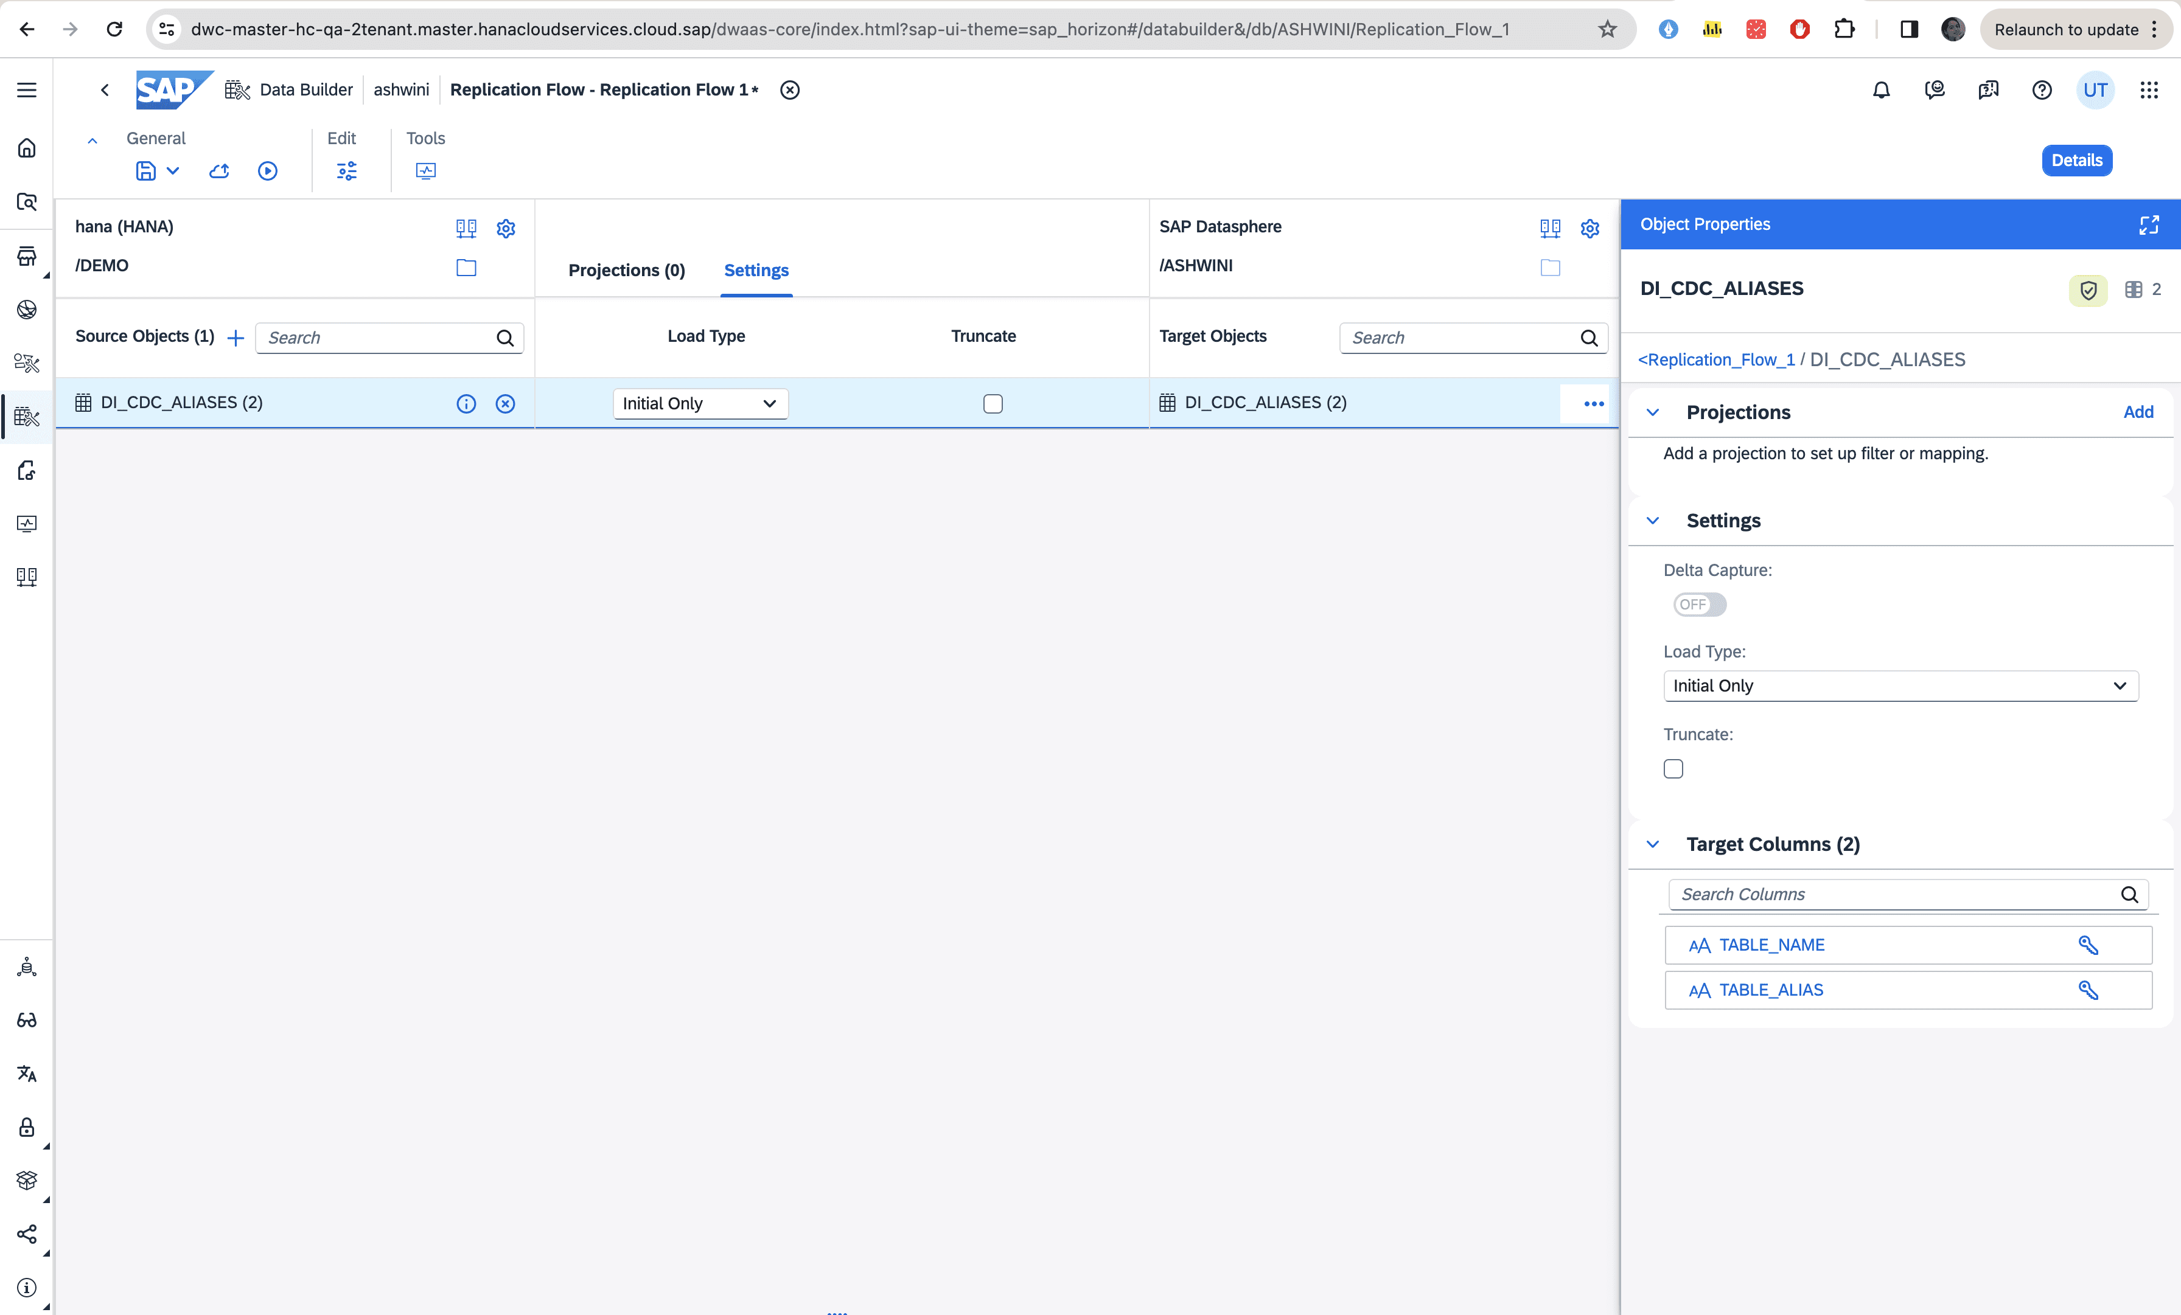Expand Object Properties panel to full screen
The width and height of the screenshot is (2181, 1315).
(2148, 225)
